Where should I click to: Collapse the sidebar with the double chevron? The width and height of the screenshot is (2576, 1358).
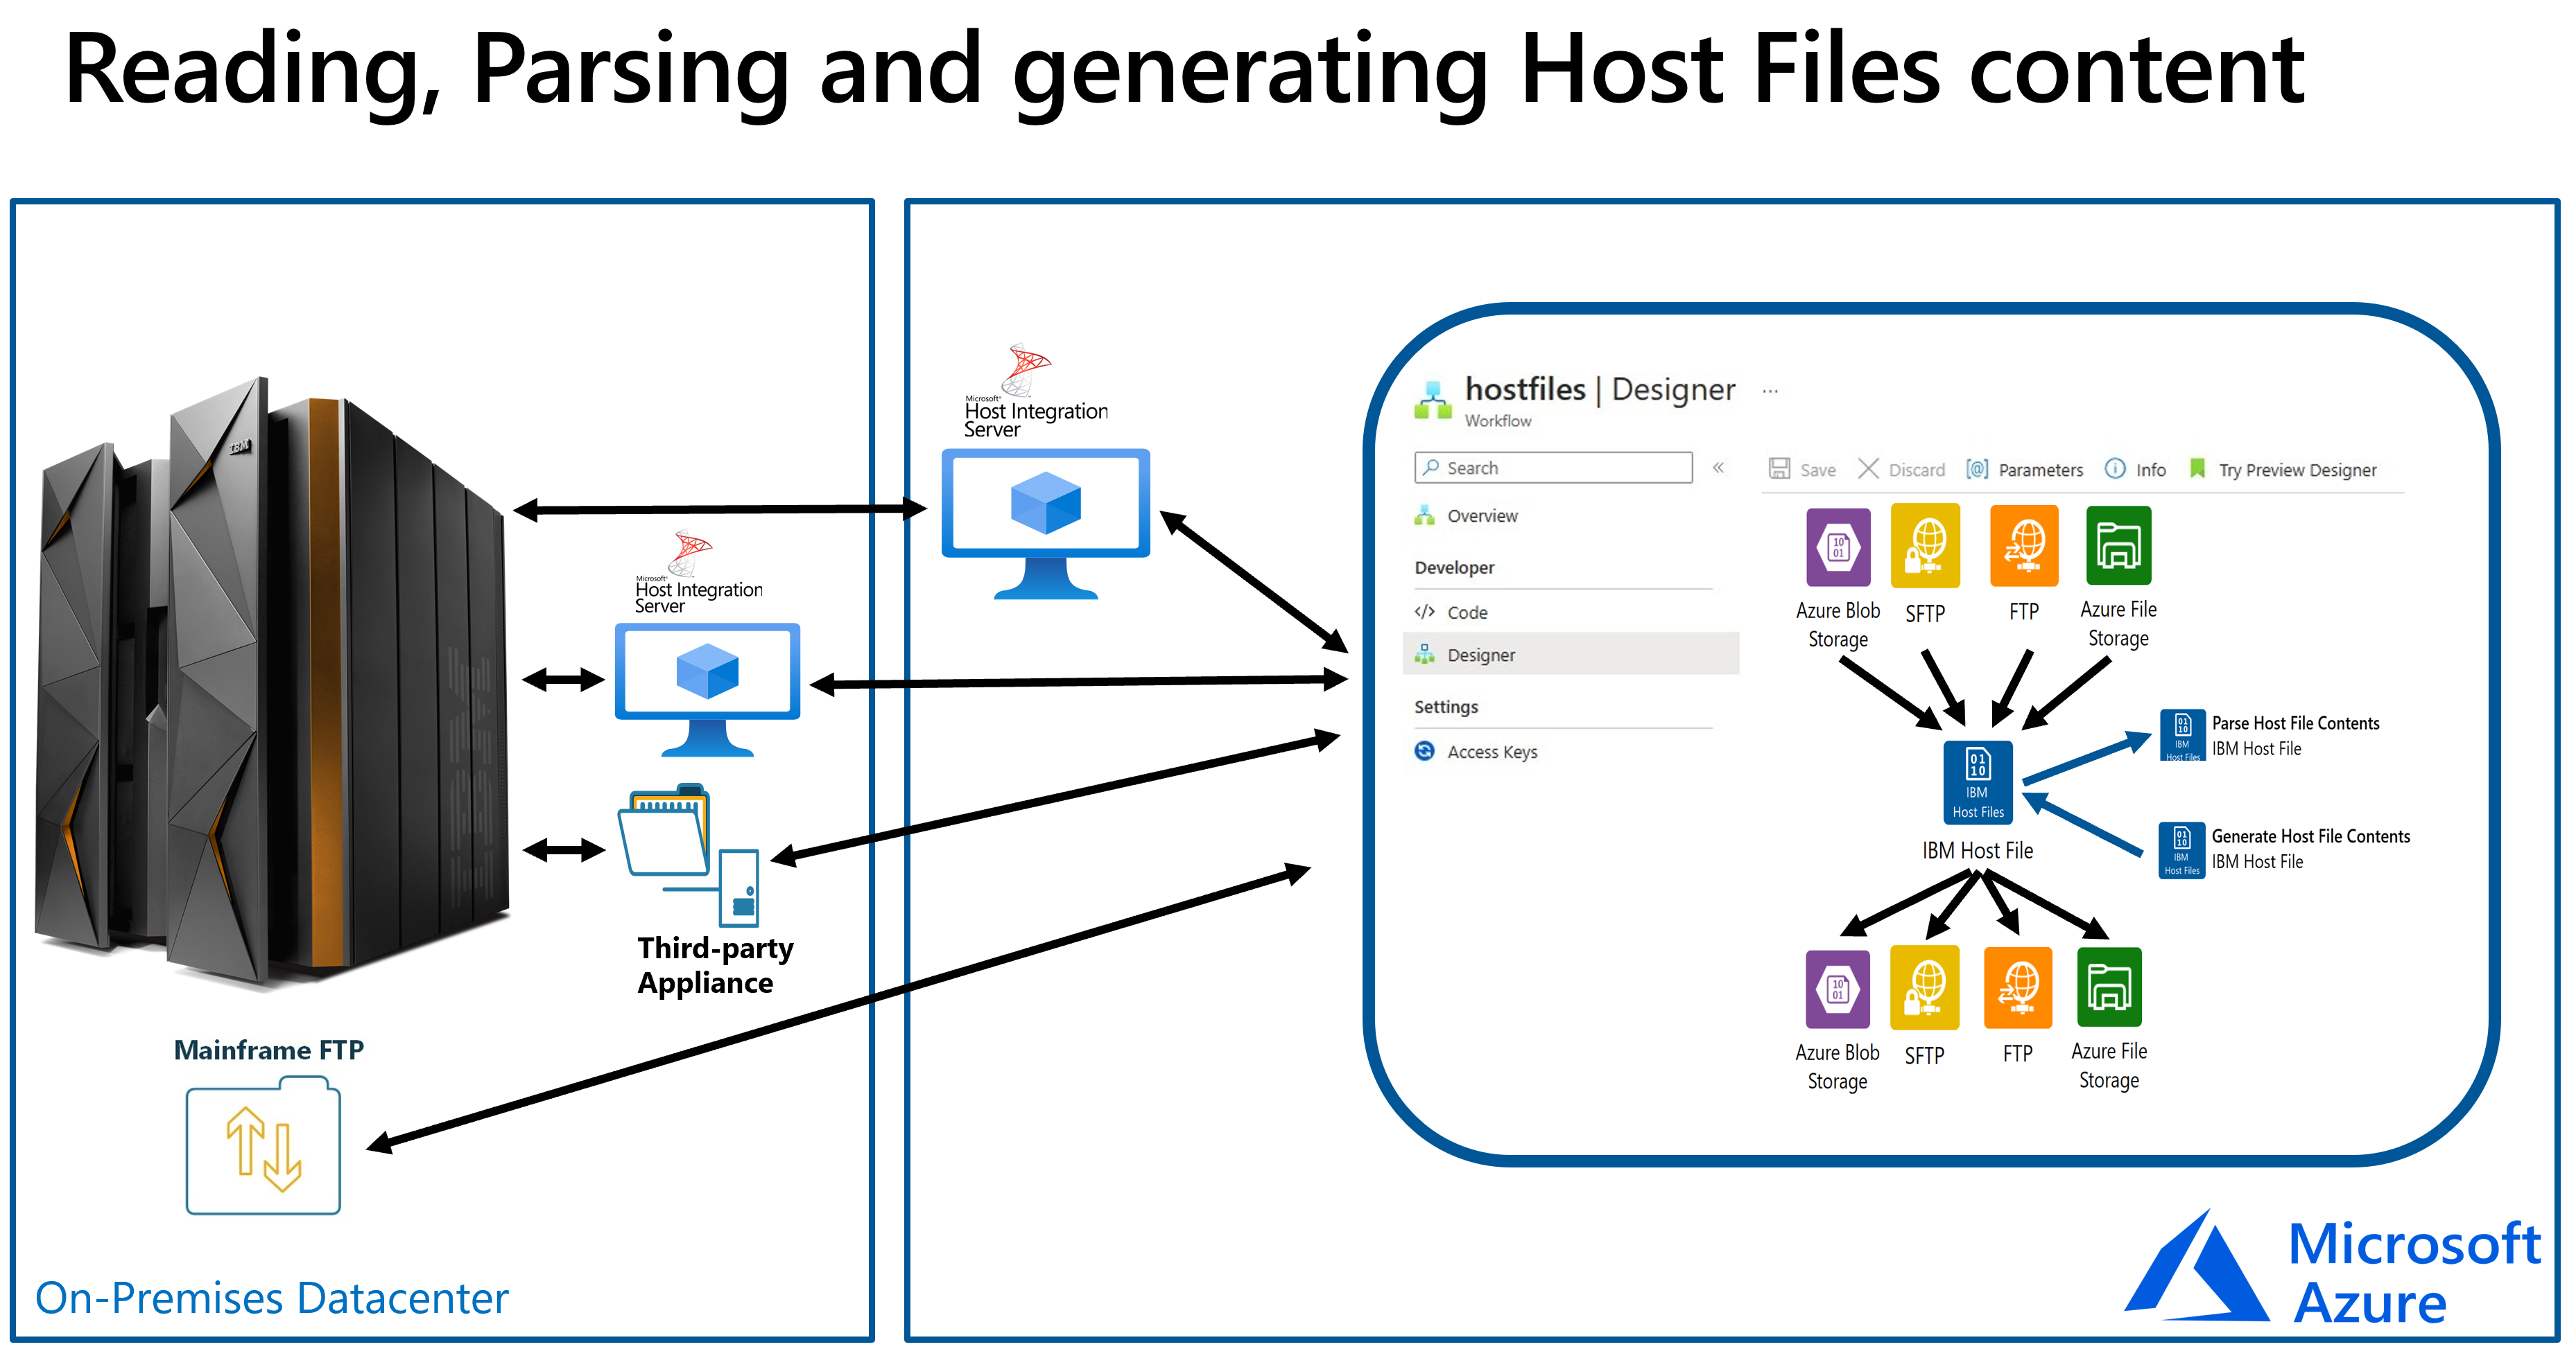coord(1718,468)
